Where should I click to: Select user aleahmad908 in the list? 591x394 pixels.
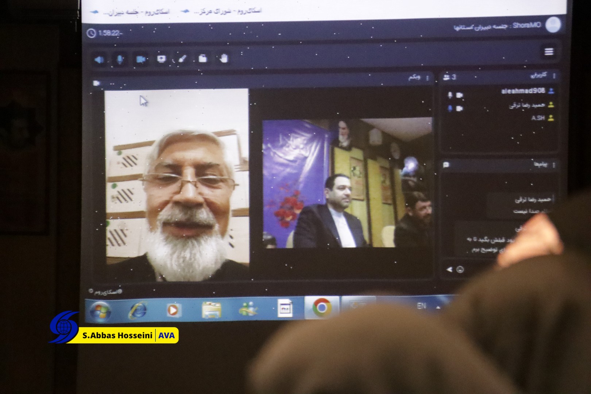tap(523, 91)
